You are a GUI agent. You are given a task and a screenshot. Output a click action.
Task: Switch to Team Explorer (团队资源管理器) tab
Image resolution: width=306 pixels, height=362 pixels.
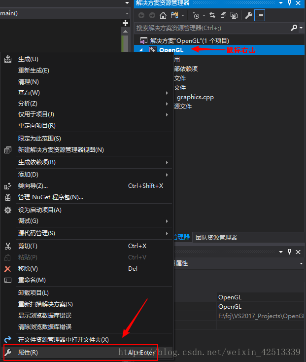point(216,238)
